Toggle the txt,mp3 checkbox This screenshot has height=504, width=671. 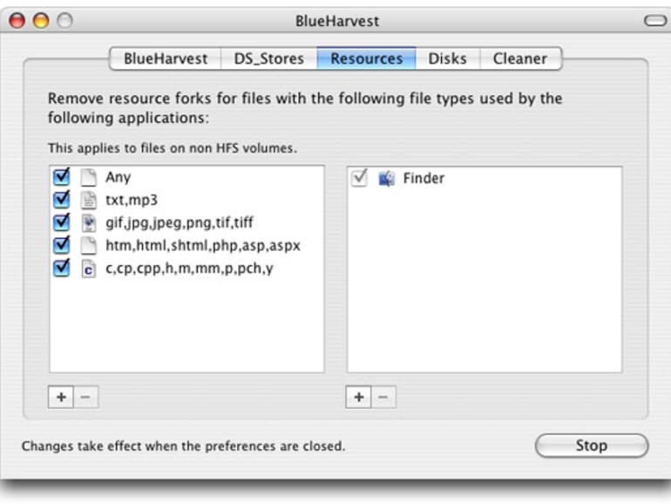pos(61,200)
